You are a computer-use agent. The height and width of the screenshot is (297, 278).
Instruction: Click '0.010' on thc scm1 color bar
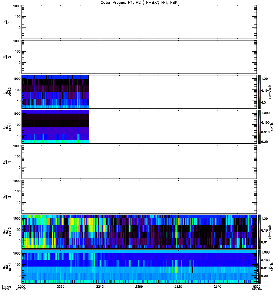point(265,268)
